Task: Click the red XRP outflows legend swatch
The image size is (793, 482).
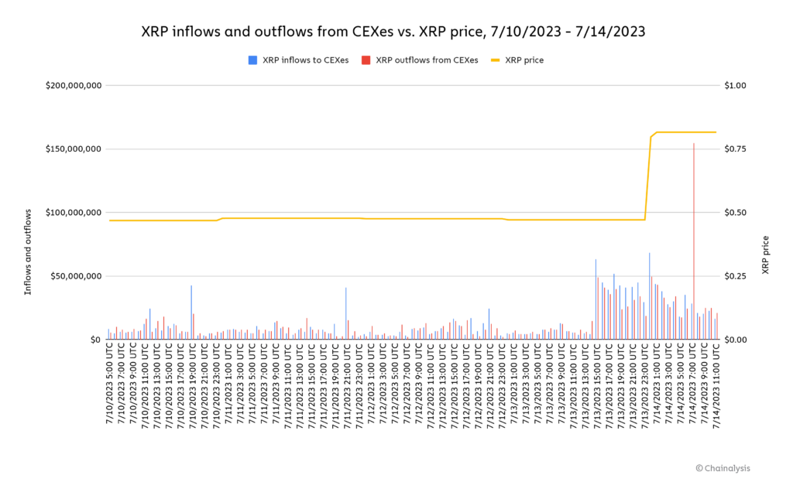Action: [366, 60]
